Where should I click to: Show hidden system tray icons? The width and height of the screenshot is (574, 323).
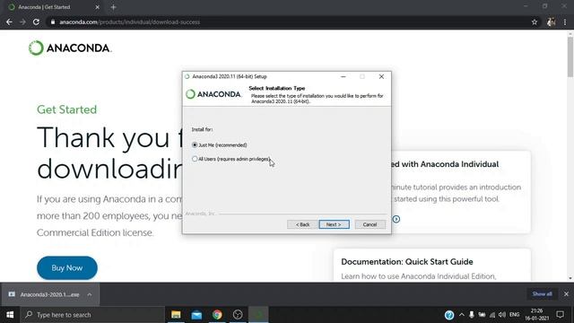point(462,315)
